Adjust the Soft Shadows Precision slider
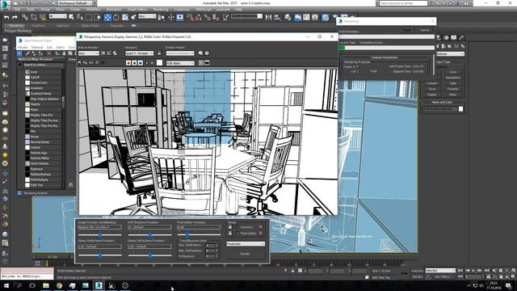The width and height of the screenshot is (517, 291). (x=149, y=235)
